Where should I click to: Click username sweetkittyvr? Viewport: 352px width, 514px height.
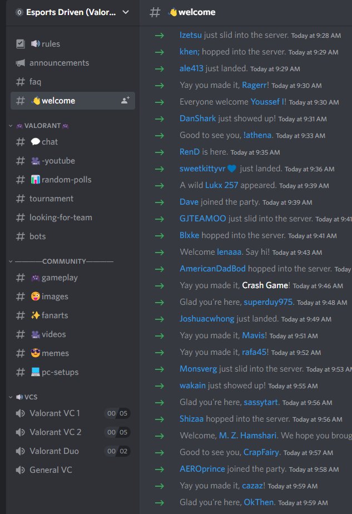(202, 169)
